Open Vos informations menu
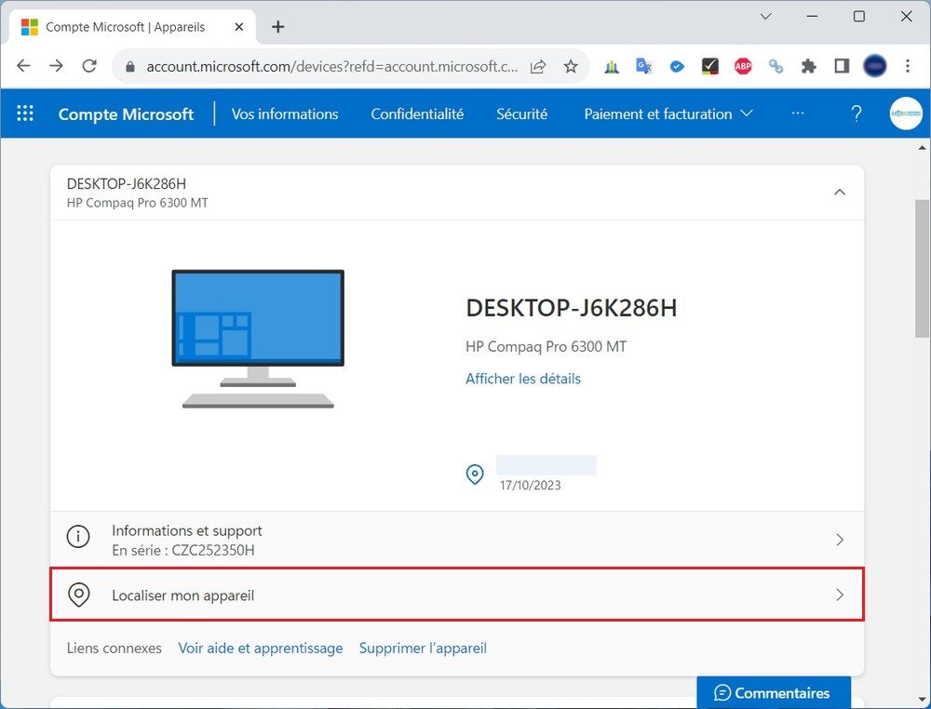The width and height of the screenshot is (931, 709). (285, 114)
